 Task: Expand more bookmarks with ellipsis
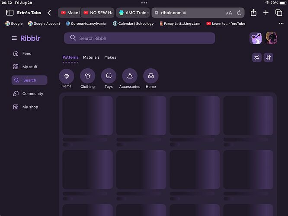tap(281, 23)
